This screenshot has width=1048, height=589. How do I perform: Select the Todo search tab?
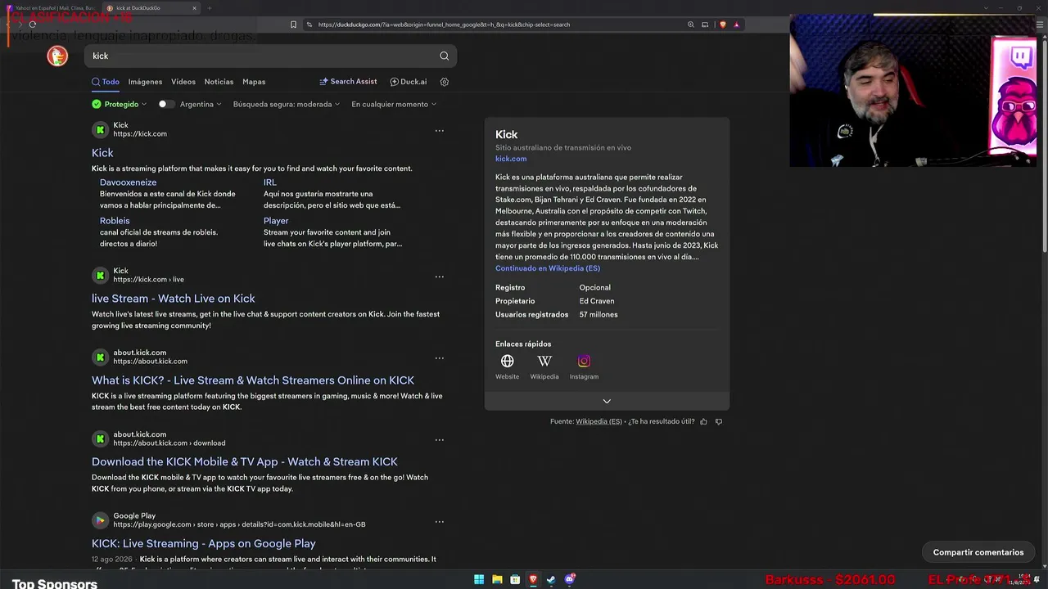[x=106, y=82]
